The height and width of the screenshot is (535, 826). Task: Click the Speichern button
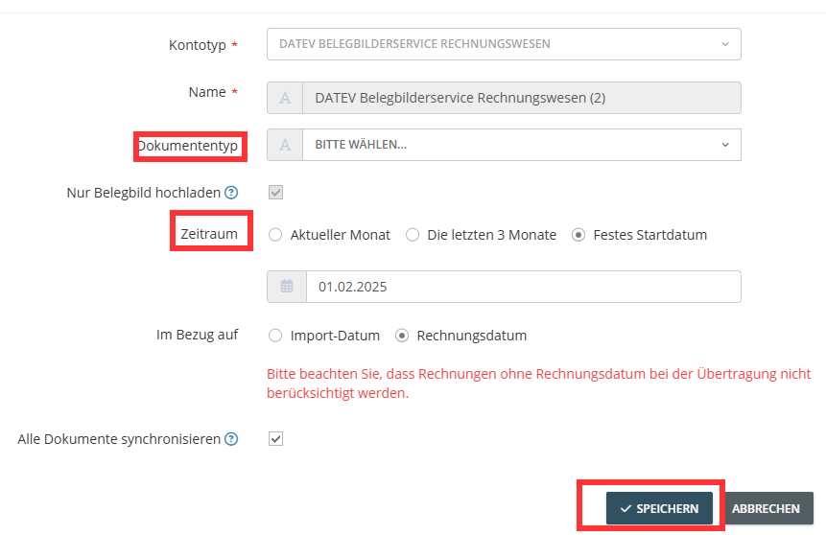[x=659, y=508]
